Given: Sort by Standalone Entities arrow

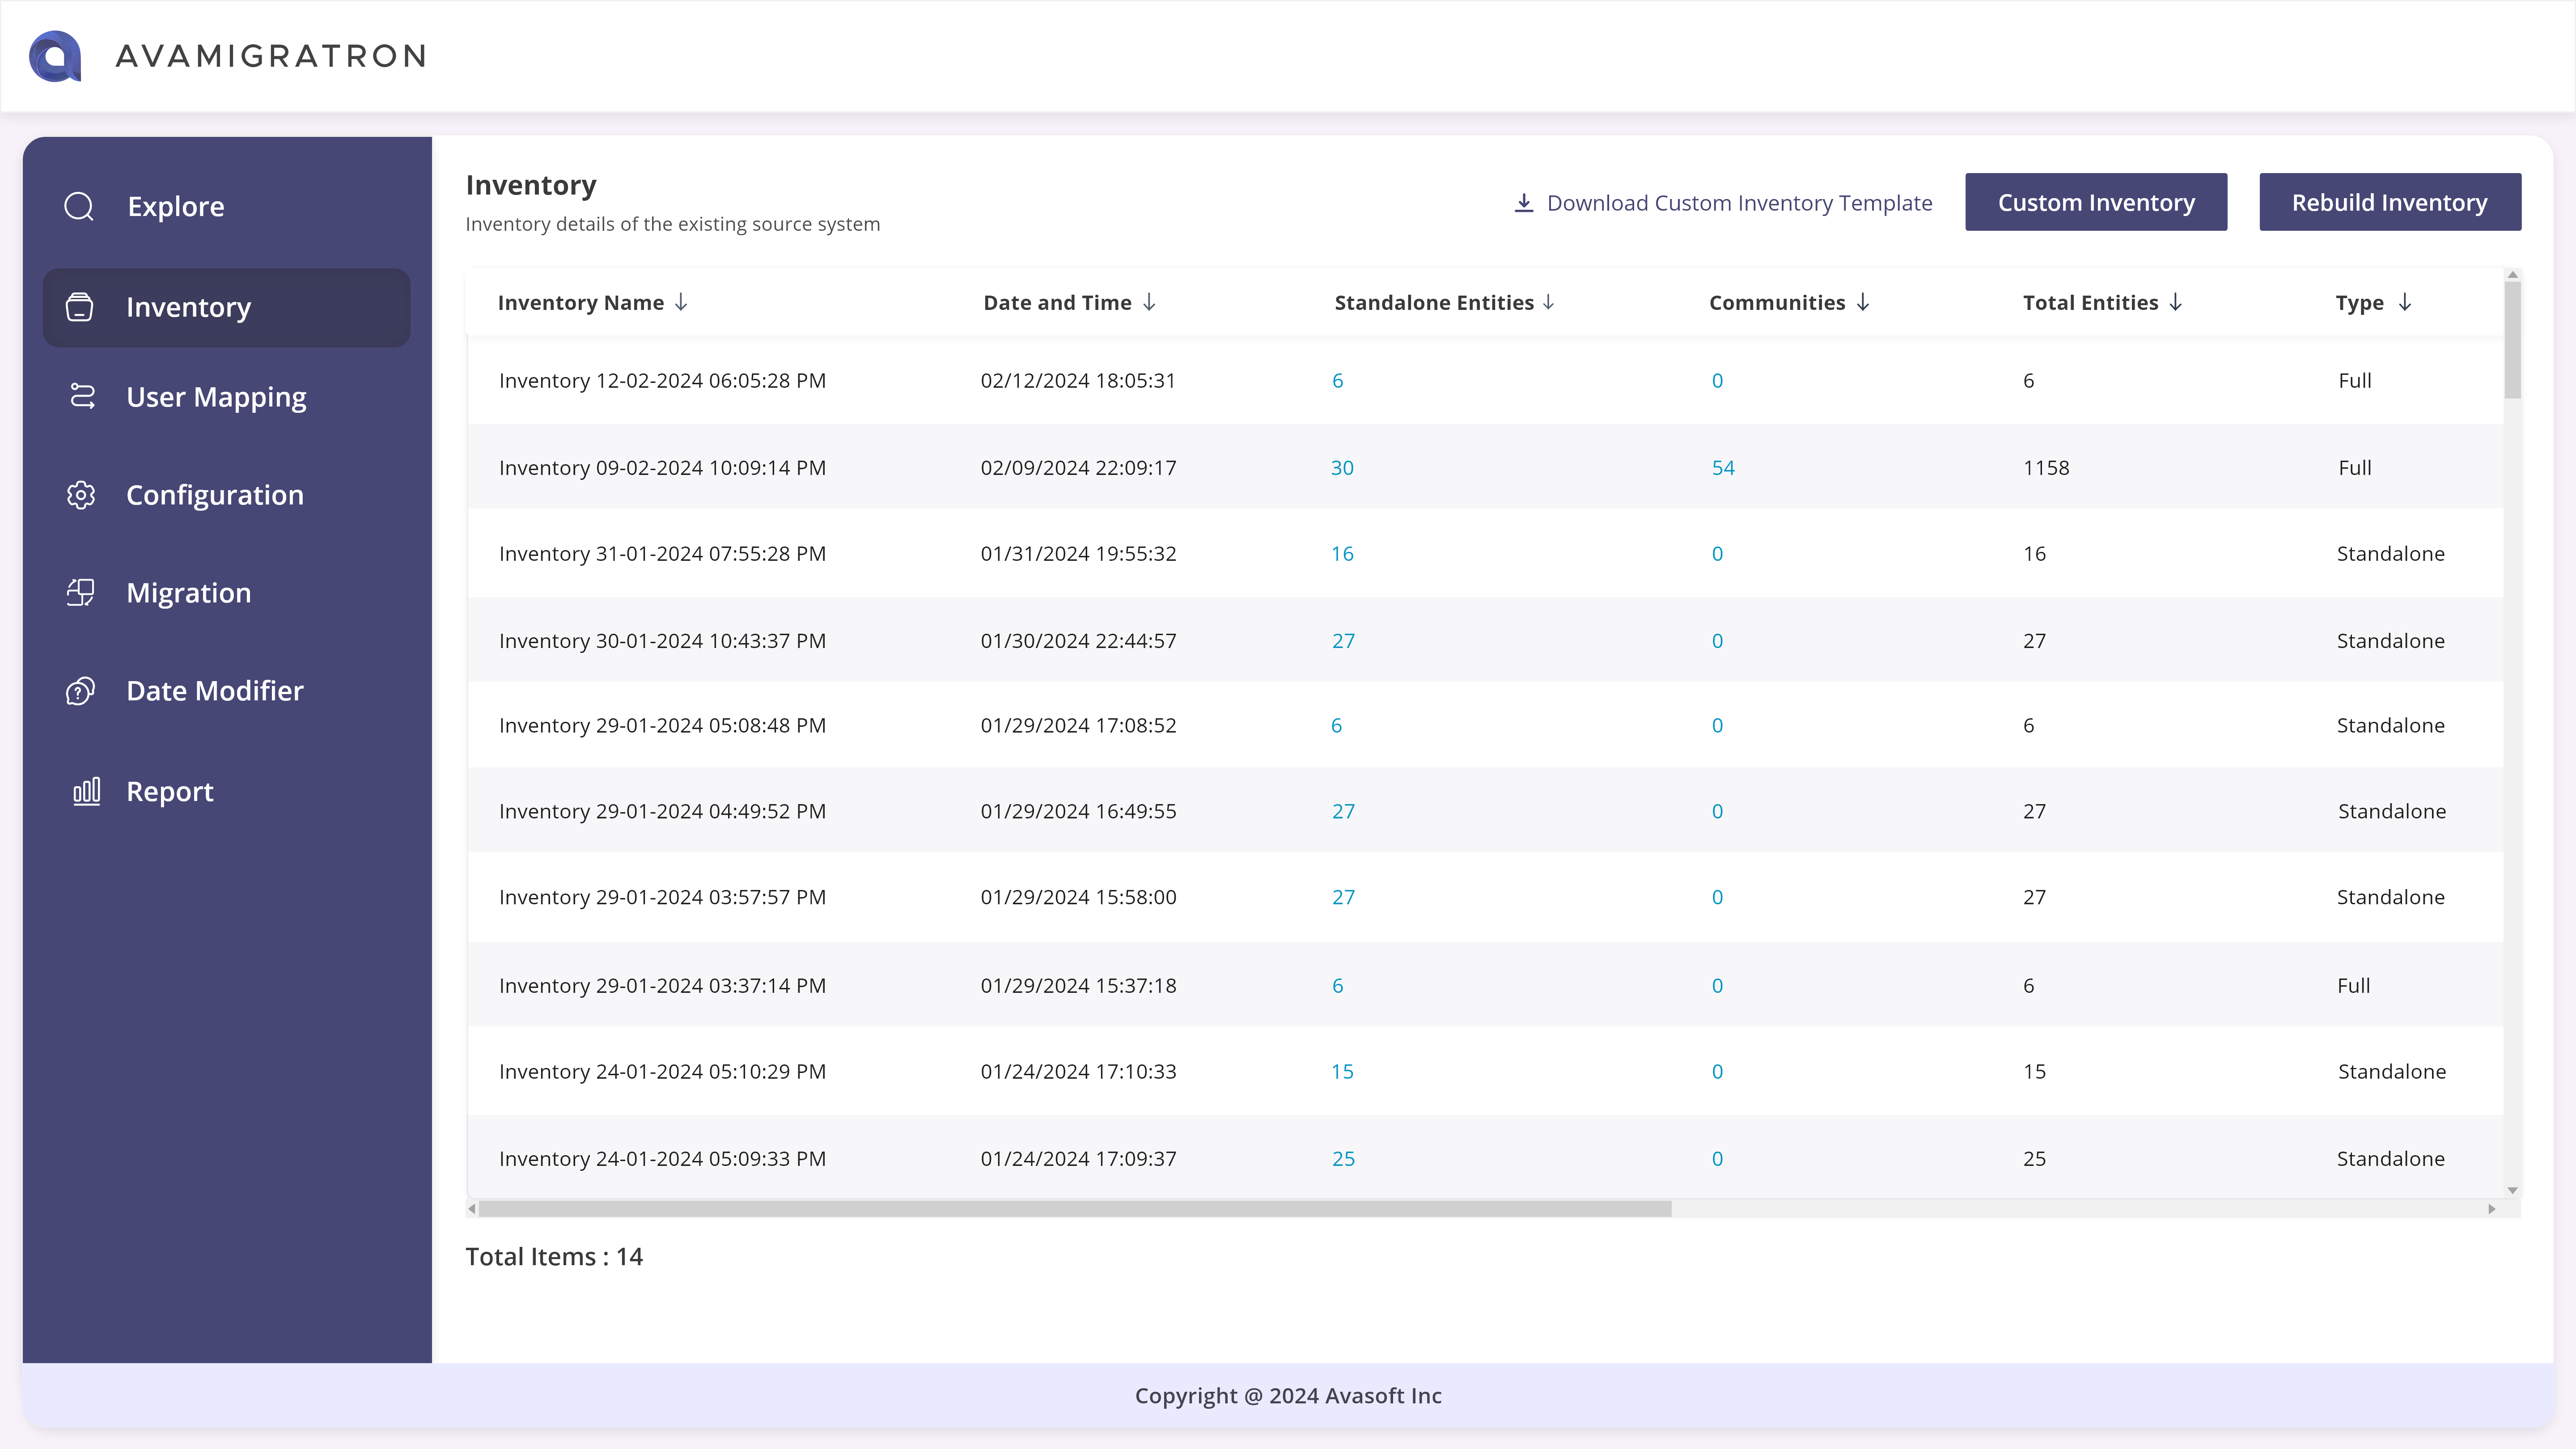Looking at the screenshot, I should click(1548, 302).
